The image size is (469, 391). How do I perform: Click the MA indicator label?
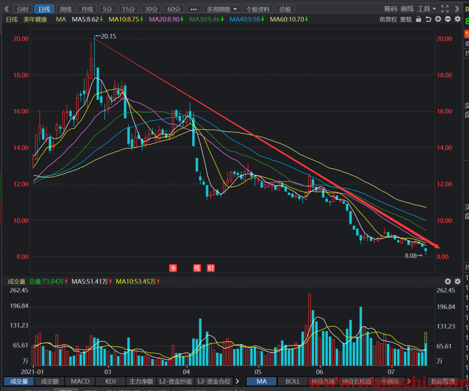pos(61,19)
